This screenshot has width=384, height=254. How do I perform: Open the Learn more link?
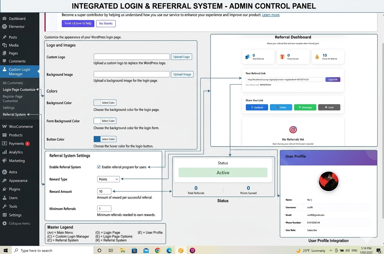[x=270, y=15]
